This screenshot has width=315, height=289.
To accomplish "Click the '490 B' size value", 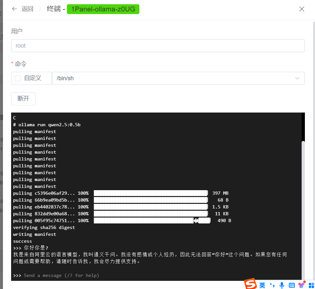I will (x=224, y=221).
